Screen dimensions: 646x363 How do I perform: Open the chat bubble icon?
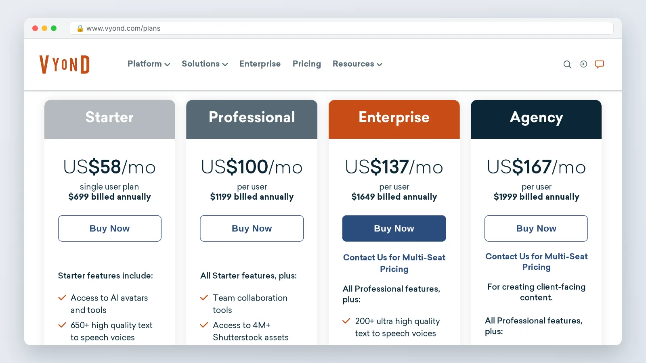pyautogui.click(x=600, y=64)
